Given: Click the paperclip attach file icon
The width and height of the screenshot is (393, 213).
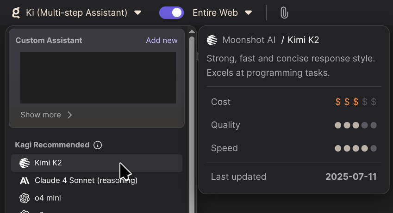Looking at the screenshot, I should click(x=284, y=13).
